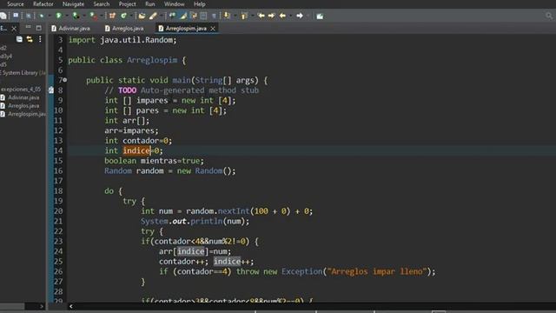Switch to the Adivinar.java editor tab

tap(70, 29)
